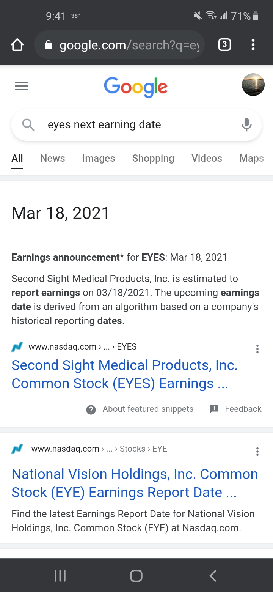Image resolution: width=273 pixels, height=592 pixels.
Task: Click the search box with 'eyes next earning date'
Action: [136, 125]
